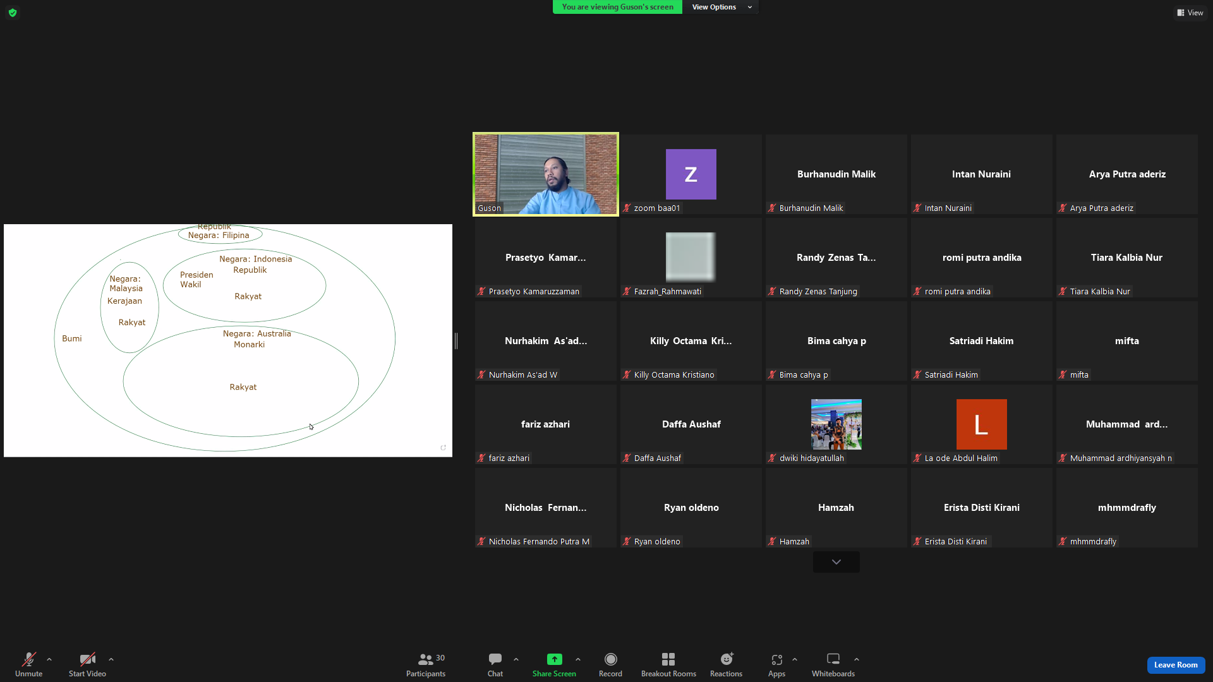Open Reactions menu

coord(726,664)
